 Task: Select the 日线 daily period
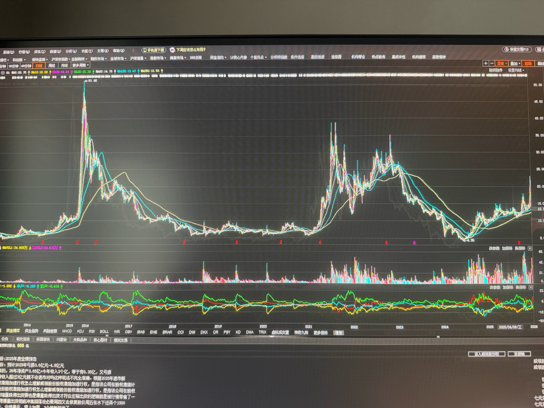(38, 65)
